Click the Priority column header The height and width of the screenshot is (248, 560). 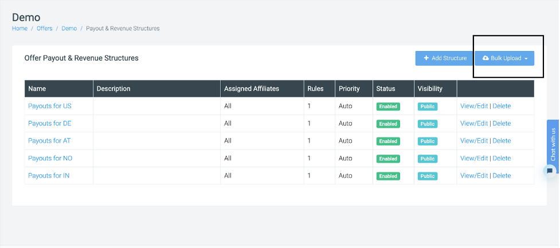pyautogui.click(x=349, y=89)
